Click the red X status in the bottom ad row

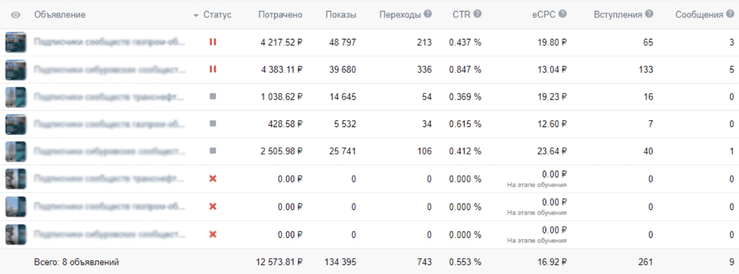(213, 234)
